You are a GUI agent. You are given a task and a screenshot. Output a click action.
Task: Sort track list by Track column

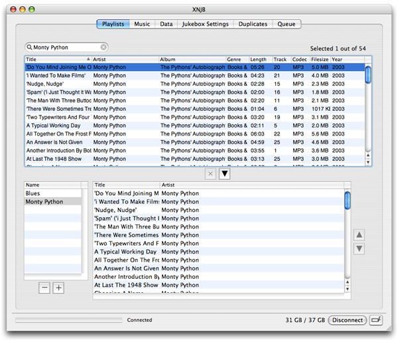coord(282,60)
